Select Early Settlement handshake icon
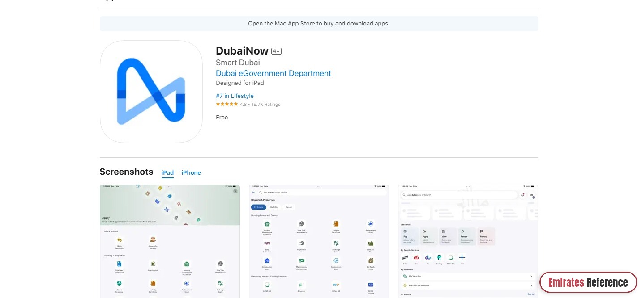 tap(267, 243)
